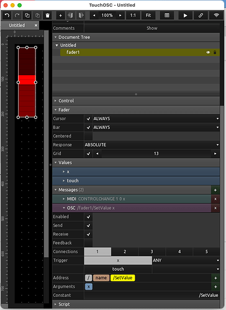Toggle the Grid checkbox
This screenshot has width=226, height=310.
tap(88, 154)
